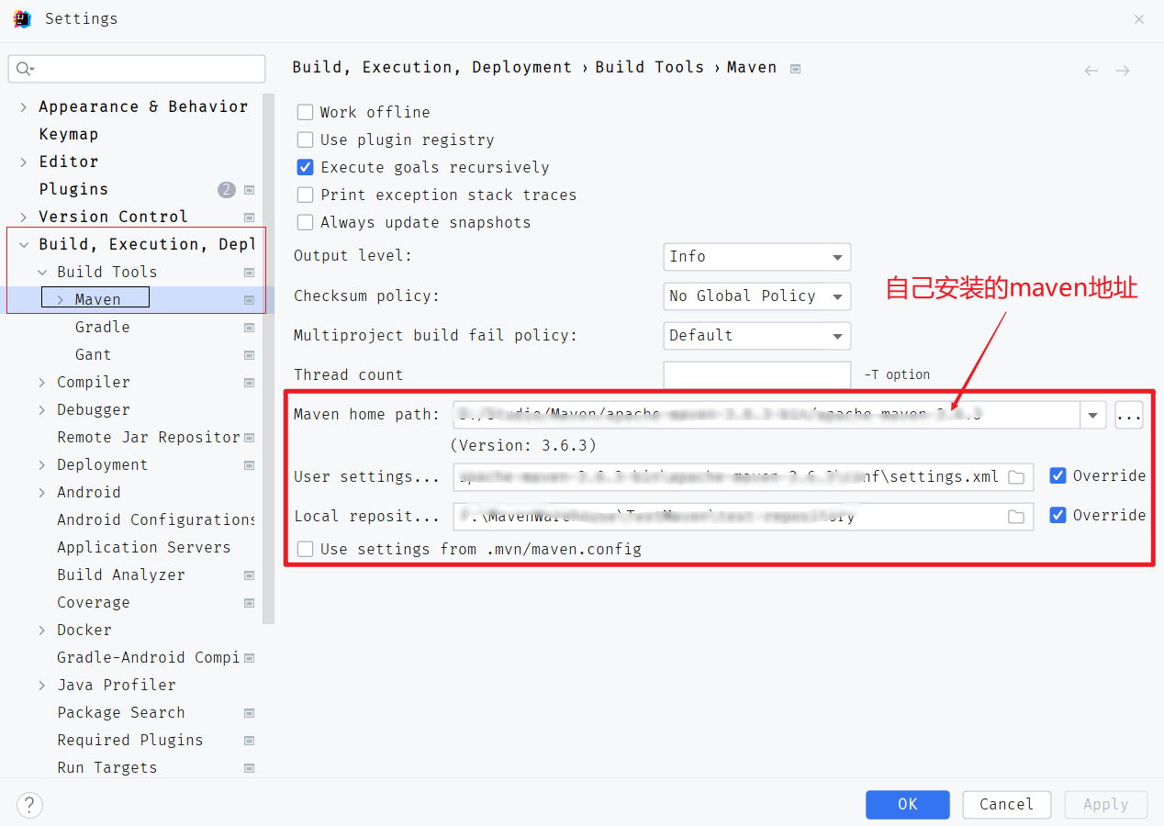The height and width of the screenshot is (826, 1164).
Task: Click the project-level icon beside Required Plugins
Action: [x=249, y=741]
